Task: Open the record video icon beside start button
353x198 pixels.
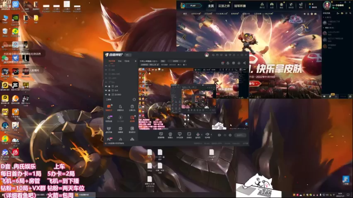Action: click(x=219, y=135)
